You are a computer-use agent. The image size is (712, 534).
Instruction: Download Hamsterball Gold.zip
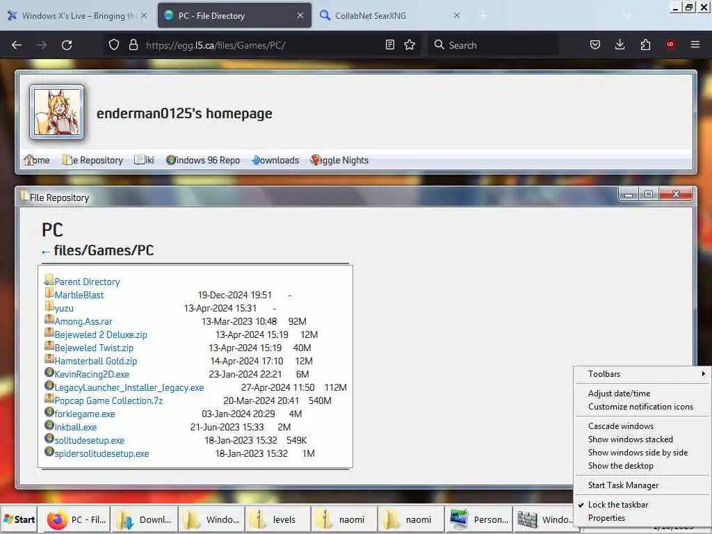click(96, 361)
